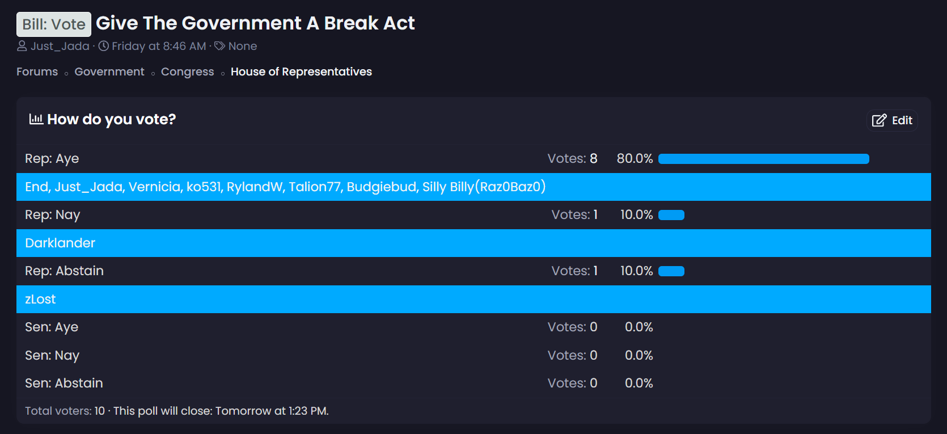
Task: Click the Bill: Vote prefix label
Action: (54, 24)
